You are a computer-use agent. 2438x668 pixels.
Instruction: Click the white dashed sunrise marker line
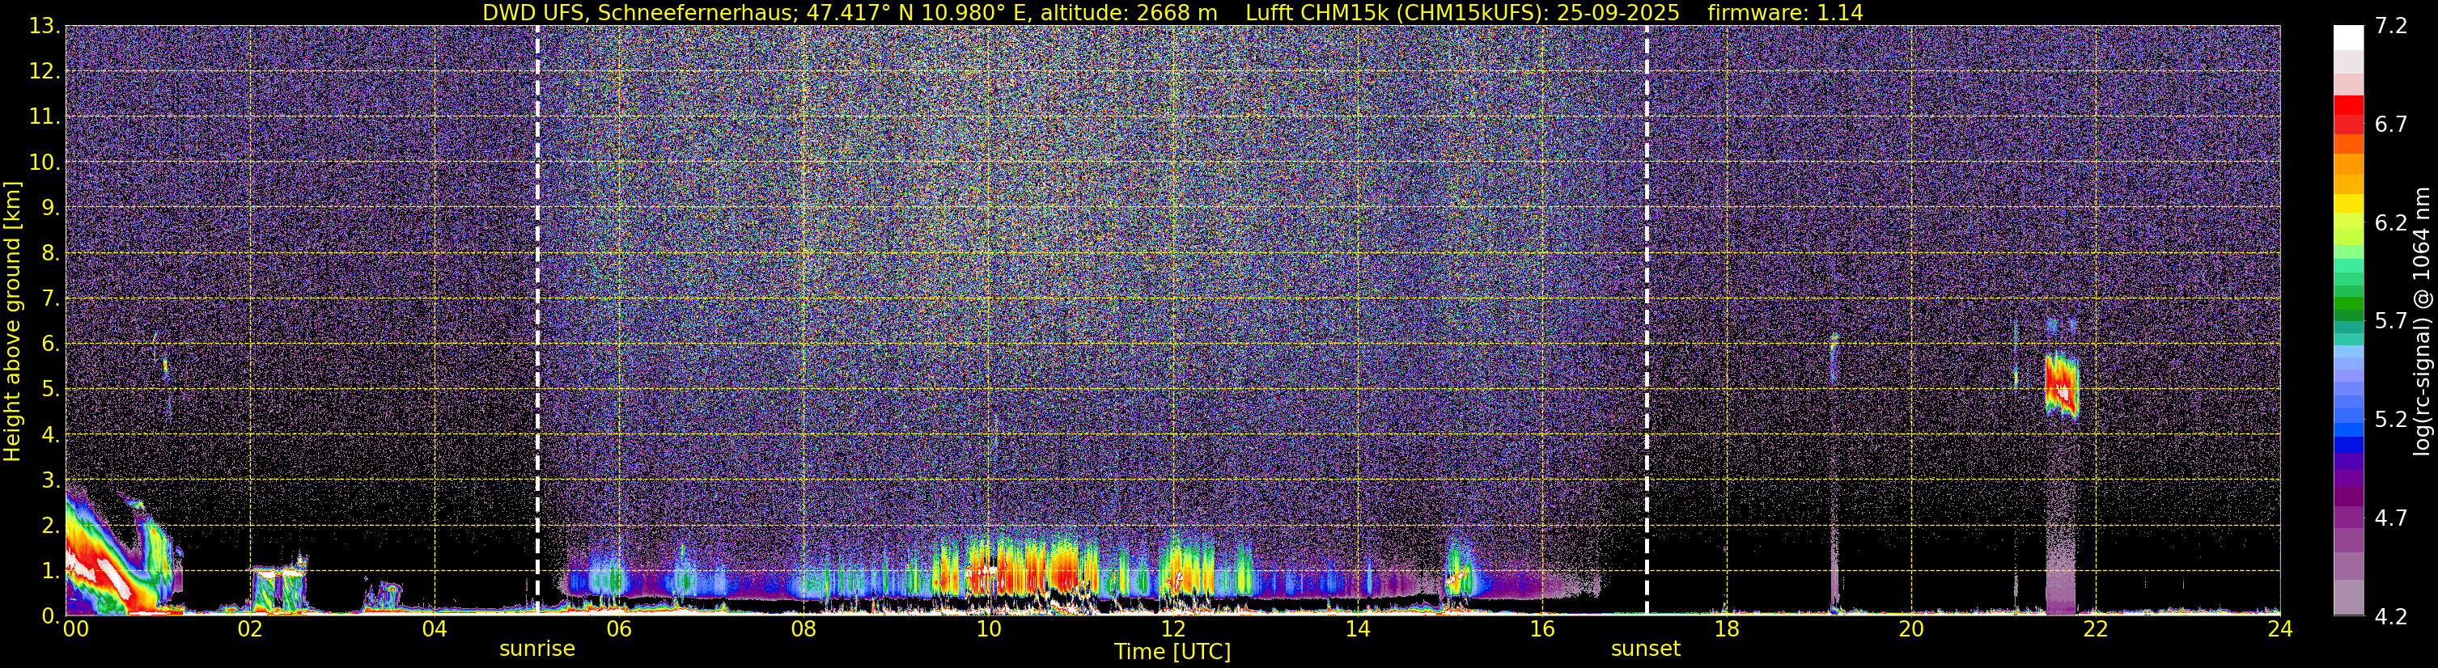[537, 319]
